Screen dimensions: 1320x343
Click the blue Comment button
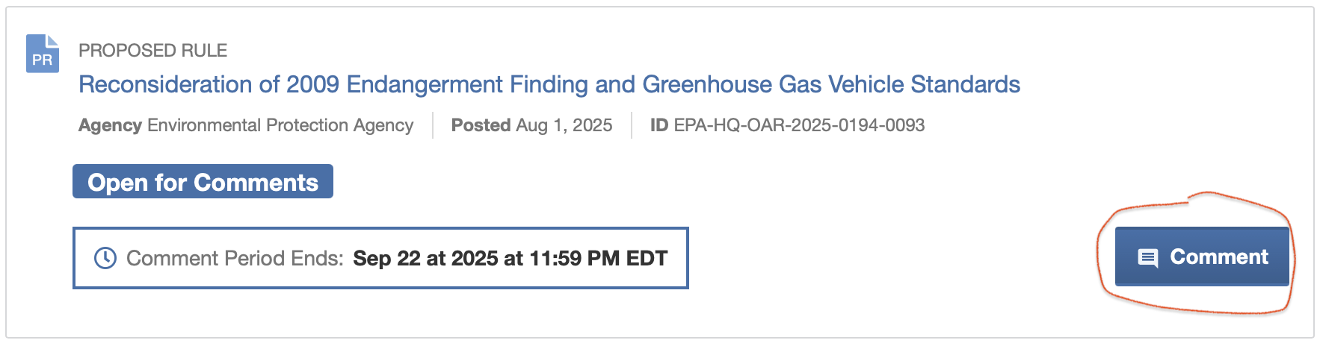[x=1202, y=257]
